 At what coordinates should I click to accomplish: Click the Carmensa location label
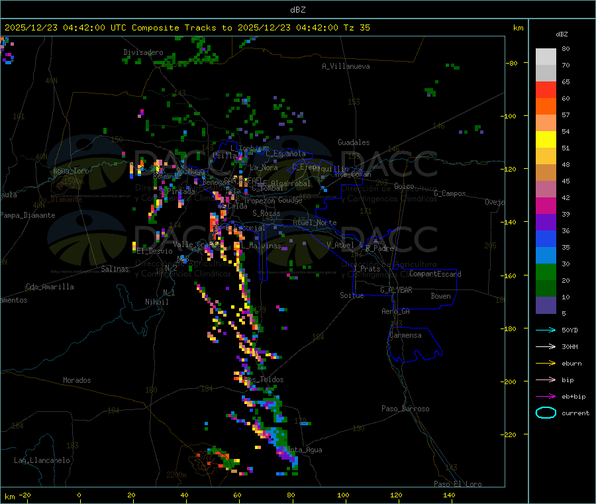(405, 335)
